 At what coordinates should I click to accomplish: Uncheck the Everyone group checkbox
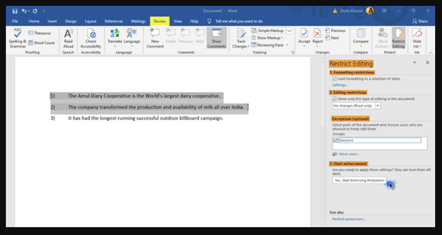(335, 140)
